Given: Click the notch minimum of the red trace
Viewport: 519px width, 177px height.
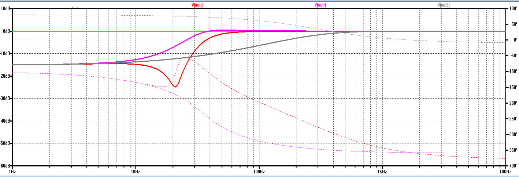Looking at the screenshot, I should pos(175,87).
